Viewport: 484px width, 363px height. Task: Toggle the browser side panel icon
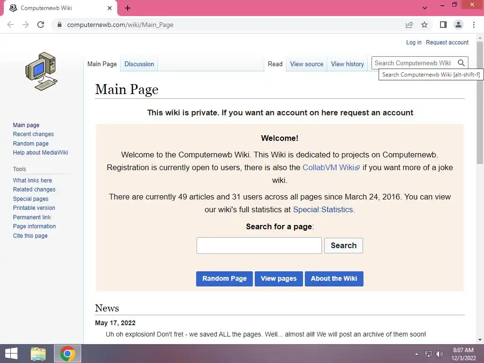coord(443,25)
